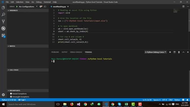Select Python 3.7.3 32-bit interpreter in status bar
This screenshot has width=190, height=107.
(9, 100)
